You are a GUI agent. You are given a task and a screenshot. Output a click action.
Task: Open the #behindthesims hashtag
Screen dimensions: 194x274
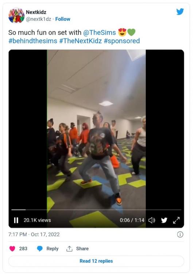coord(33,41)
